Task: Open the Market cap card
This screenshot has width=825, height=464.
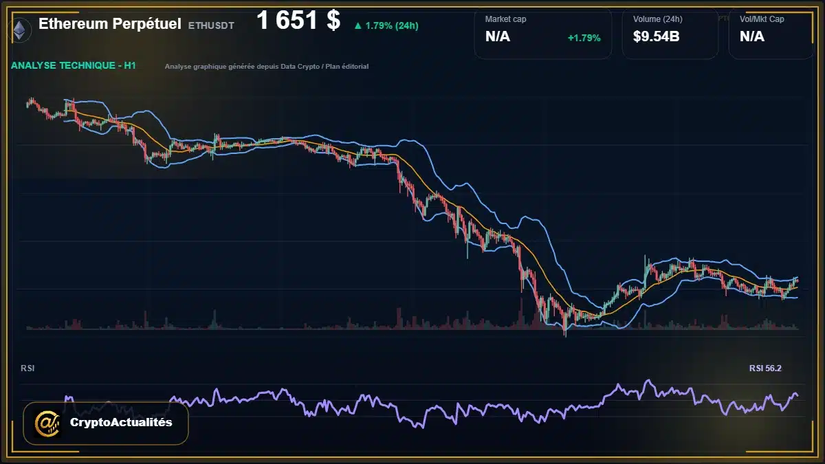Action: pyautogui.click(x=543, y=34)
